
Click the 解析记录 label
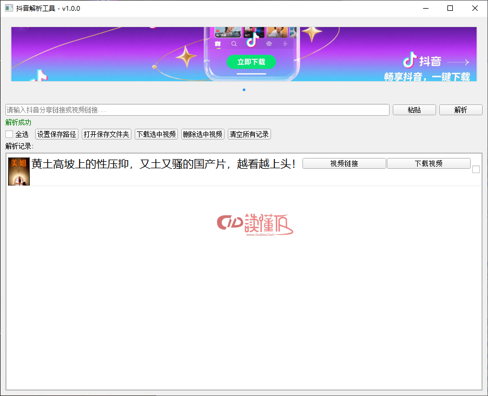click(x=19, y=146)
